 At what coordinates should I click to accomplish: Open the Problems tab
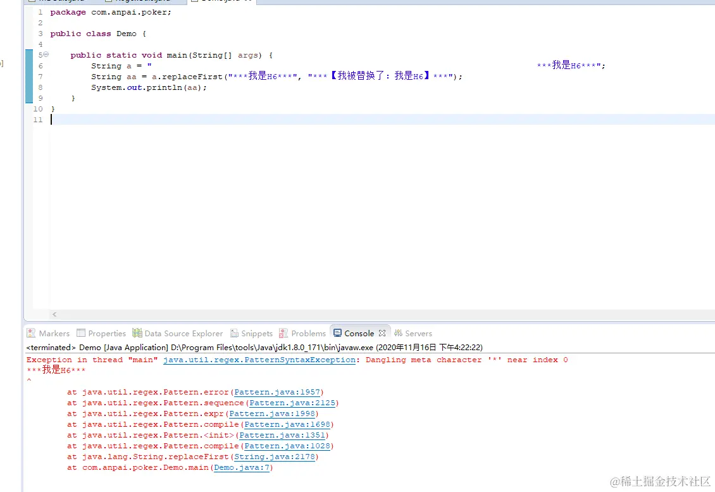[x=302, y=333]
